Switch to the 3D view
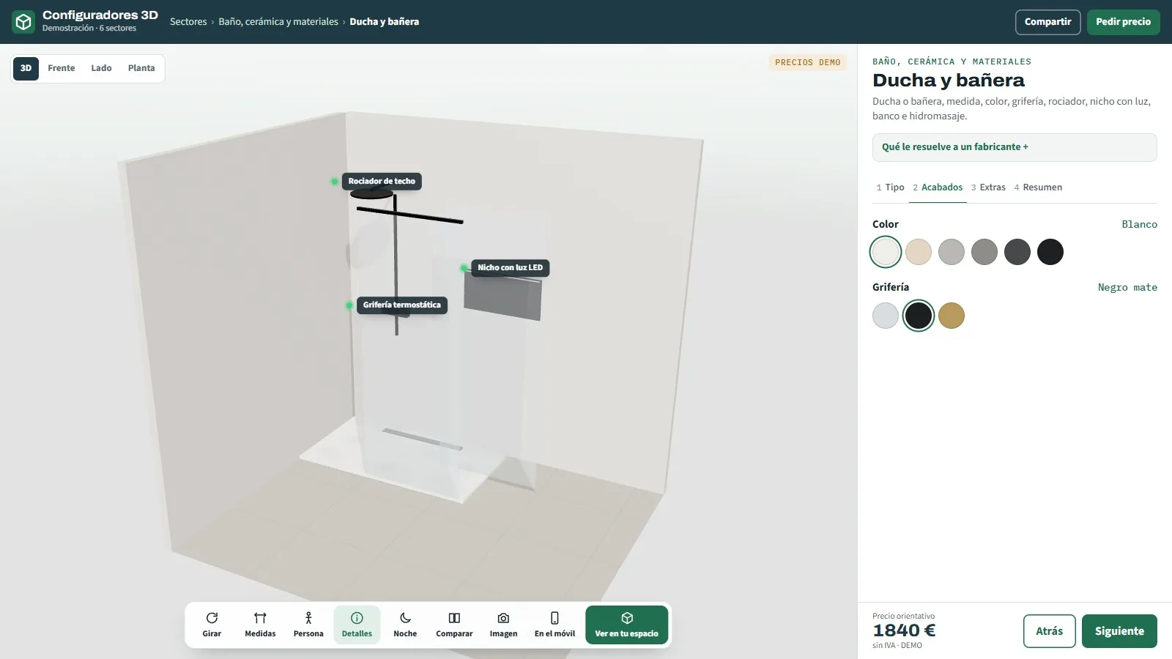The image size is (1172, 659). tap(26, 68)
